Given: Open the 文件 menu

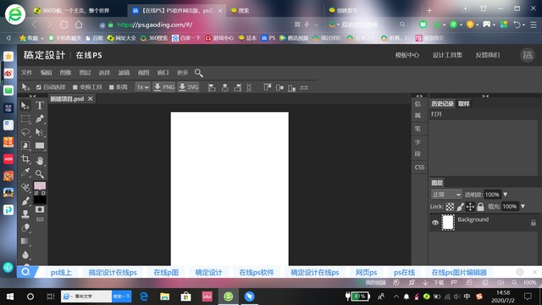Looking at the screenshot, I should pyautogui.click(x=26, y=73).
